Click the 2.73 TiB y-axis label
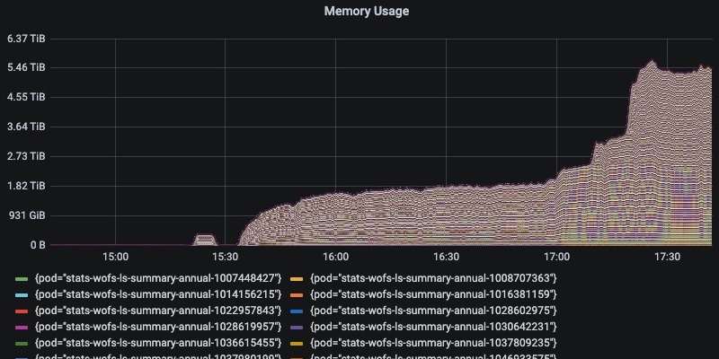 click(26, 156)
